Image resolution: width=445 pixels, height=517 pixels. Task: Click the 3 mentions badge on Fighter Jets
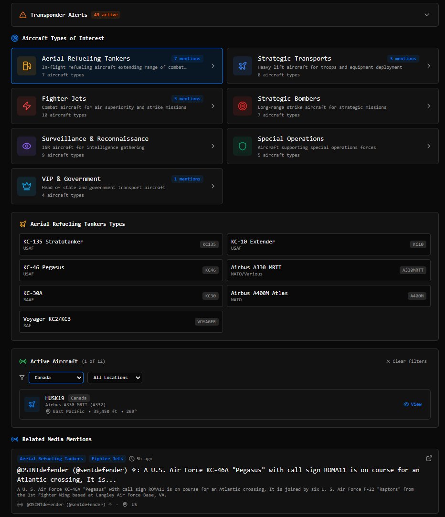coord(187,99)
